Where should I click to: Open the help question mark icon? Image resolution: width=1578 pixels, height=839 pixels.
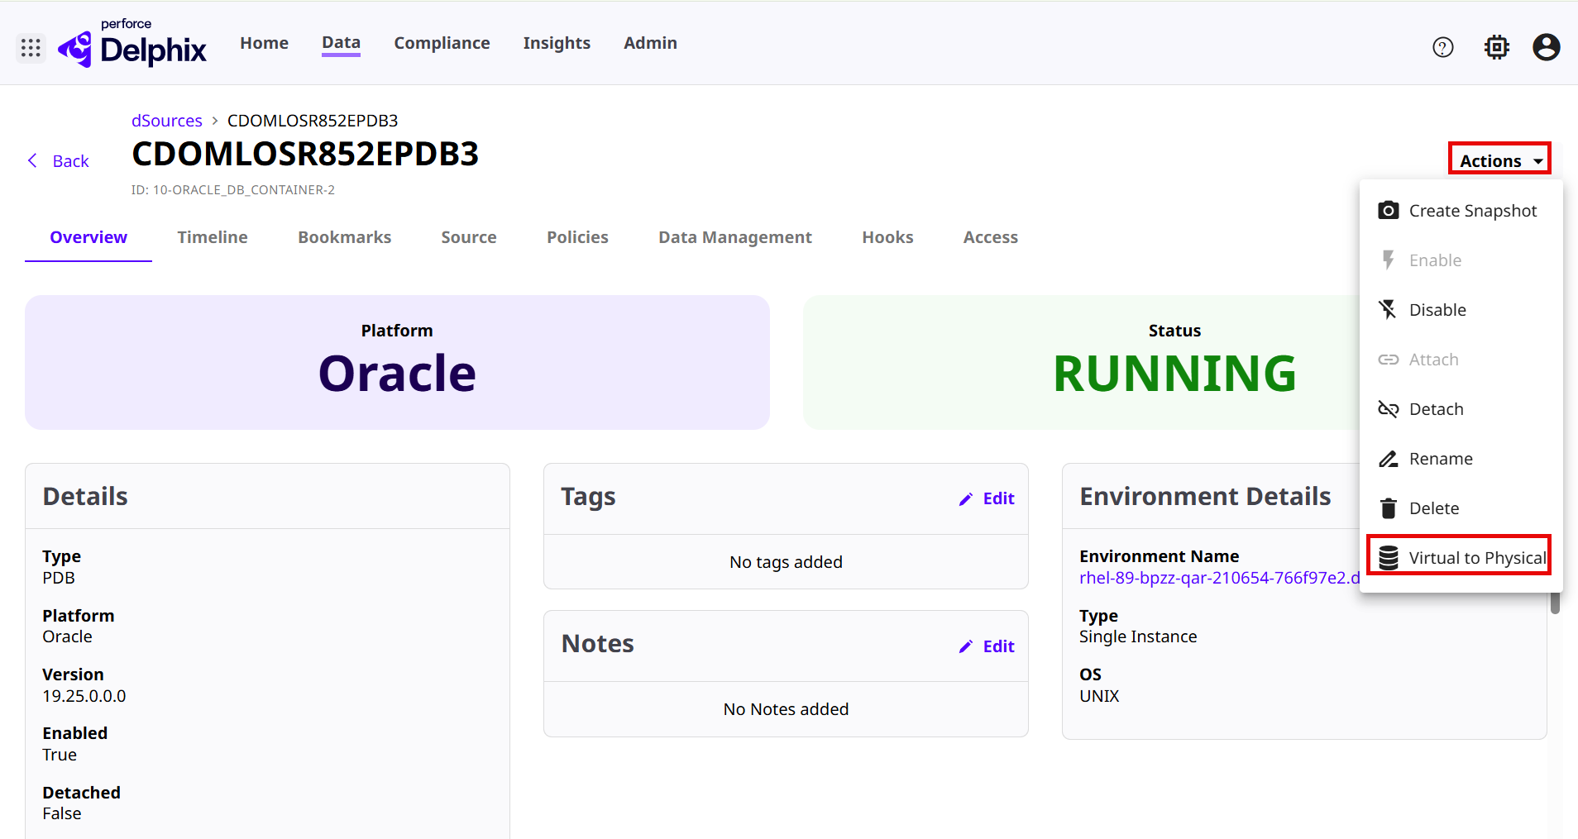pos(1443,48)
